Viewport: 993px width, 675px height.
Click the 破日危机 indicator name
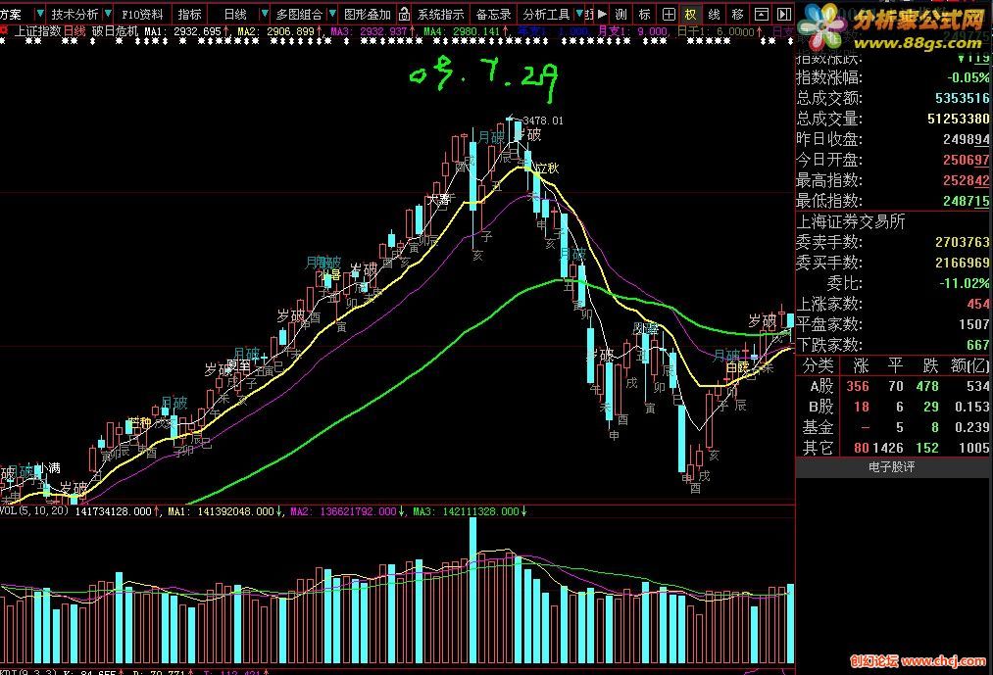[115, 30]
